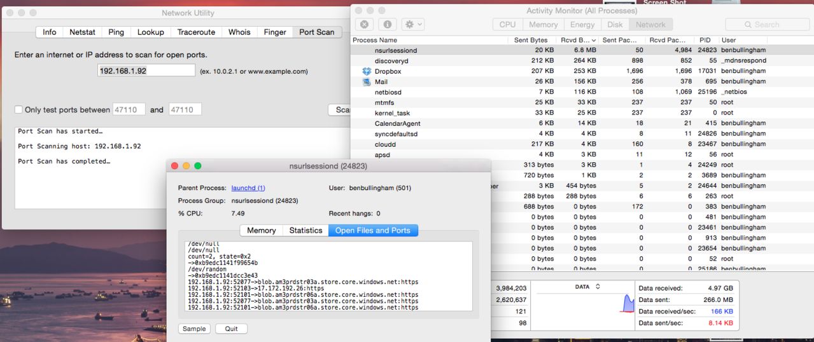Click the starting port field in Network Utility
The height and width of the screenshot is (342, 814).
pyautogui.click(x=129, y=109)
